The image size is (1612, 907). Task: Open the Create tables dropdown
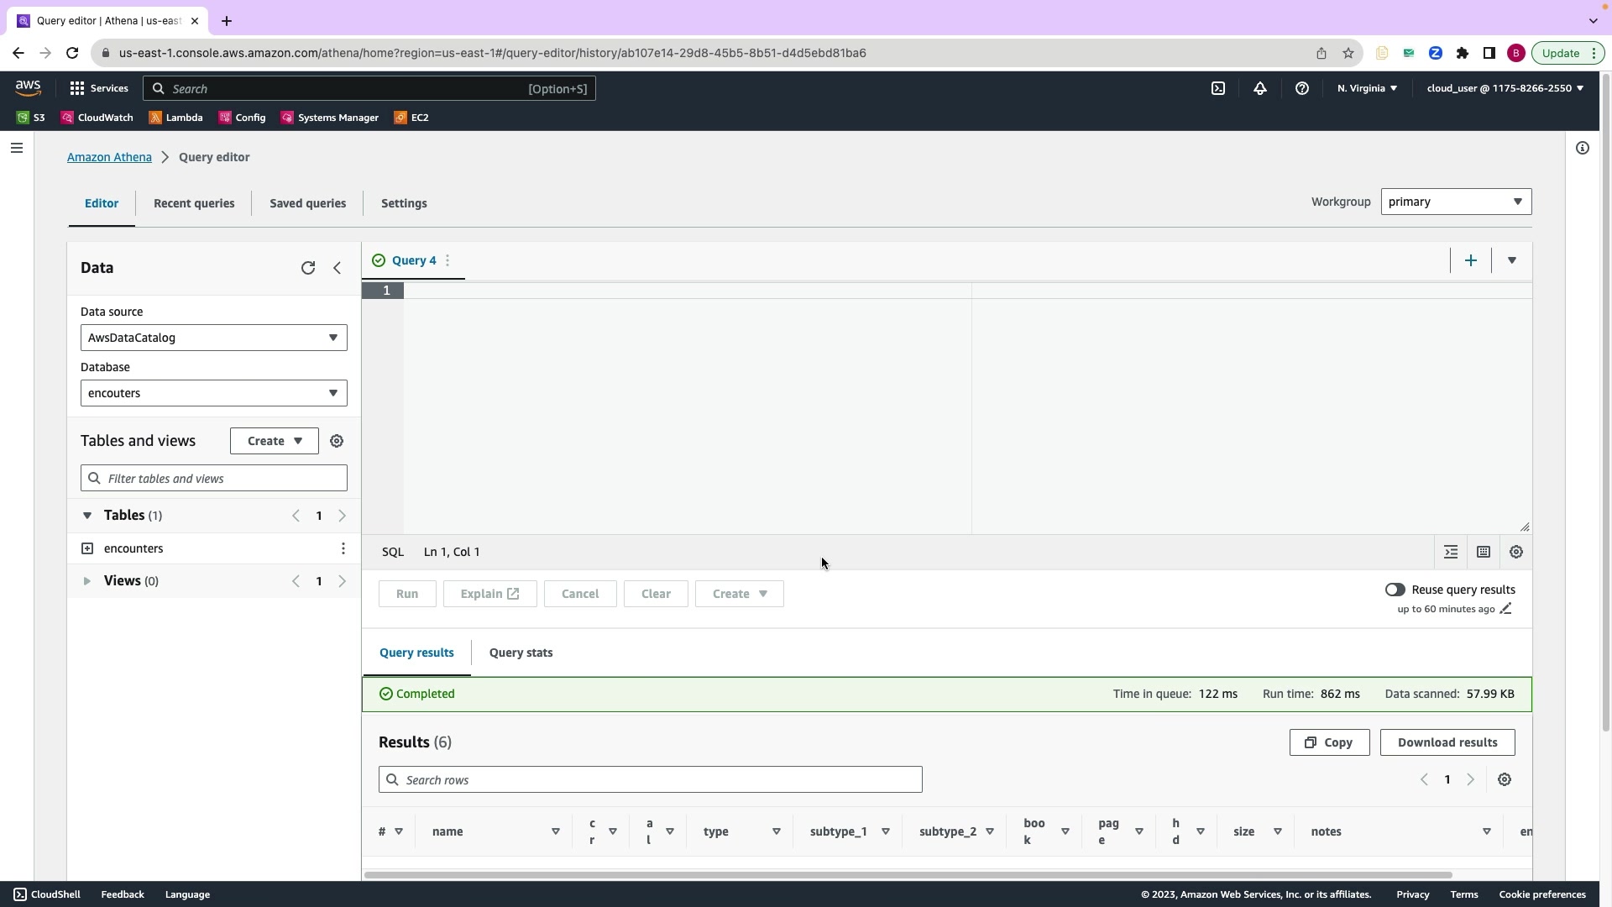(274, 441)
